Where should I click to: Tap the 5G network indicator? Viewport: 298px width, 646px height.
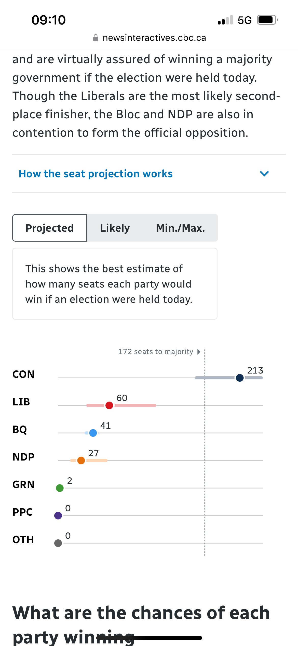[x=245, y=20]
